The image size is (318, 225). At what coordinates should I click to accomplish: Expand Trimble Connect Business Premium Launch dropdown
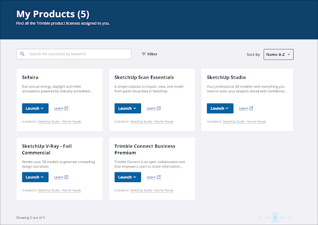pyautogui.click(x=128, y=177)
